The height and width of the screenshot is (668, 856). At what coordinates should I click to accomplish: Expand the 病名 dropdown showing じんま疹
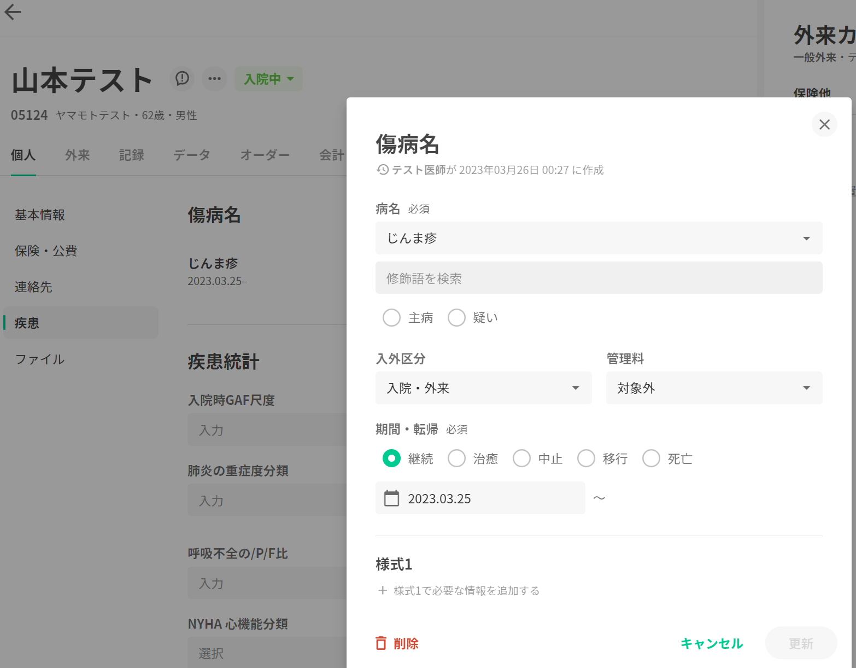pyautogui.click(x=599, y=238)
